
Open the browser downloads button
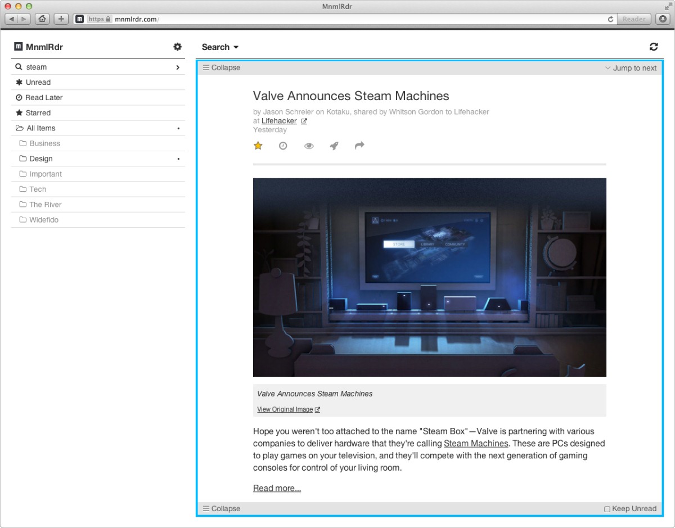pyautogui.click(x=662, y=19)
